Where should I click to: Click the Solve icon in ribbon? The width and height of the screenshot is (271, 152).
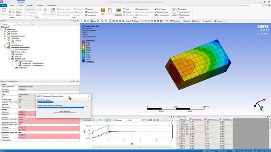(45, 11)
